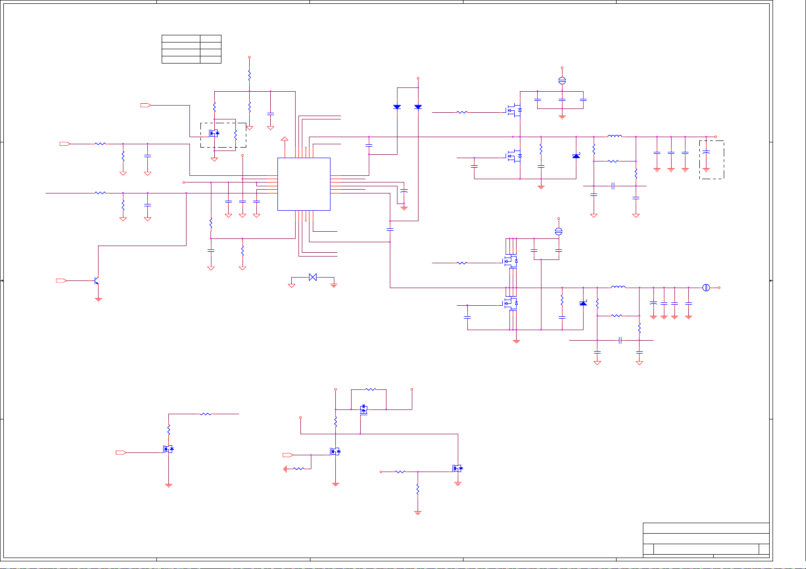
Task: Click the horizontal capacitor in the lower feedback network
Action: coord(620,340)
